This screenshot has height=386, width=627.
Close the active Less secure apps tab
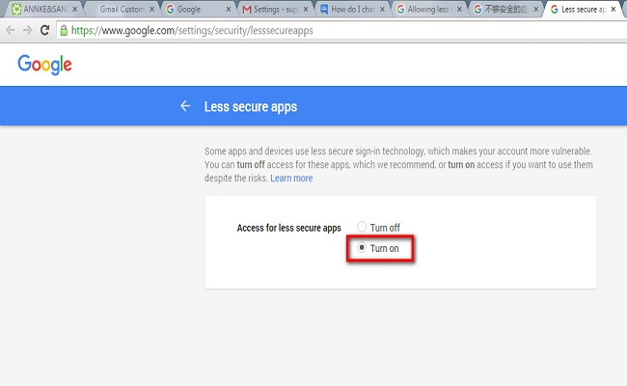pos(613,10)
